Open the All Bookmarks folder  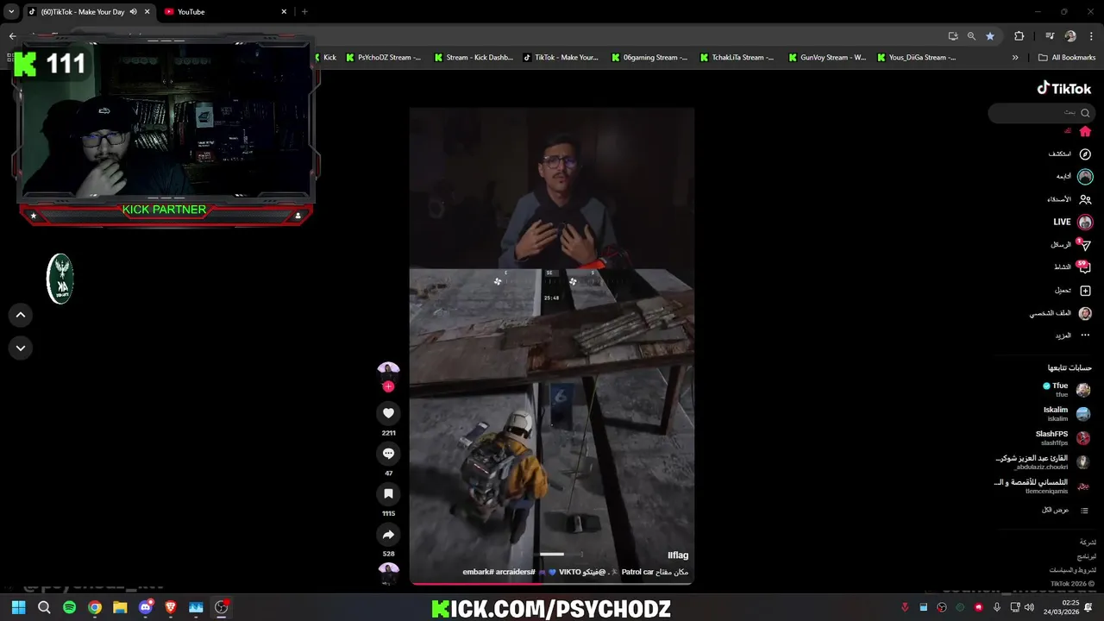1067,57
